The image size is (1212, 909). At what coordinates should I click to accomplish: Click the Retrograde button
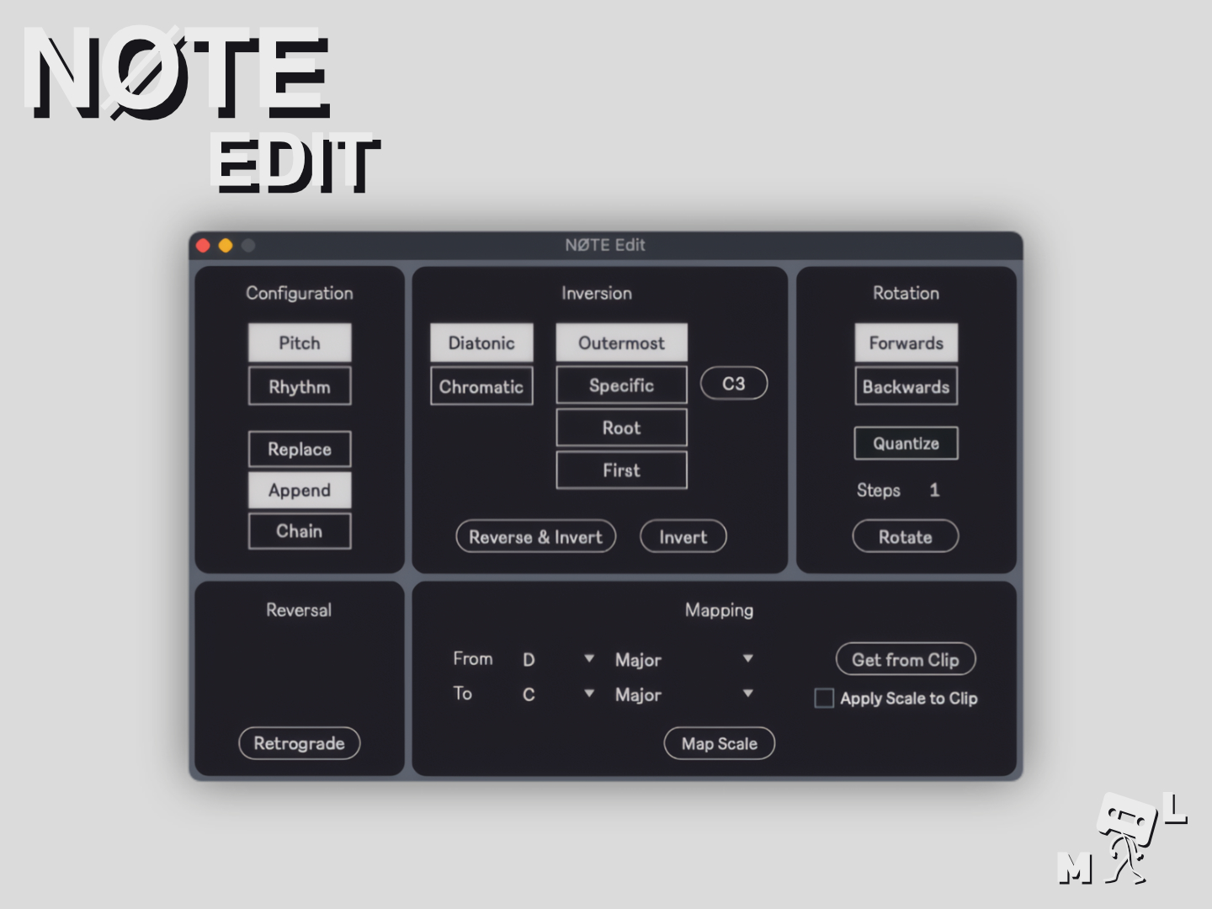click(x=299, y=743)
